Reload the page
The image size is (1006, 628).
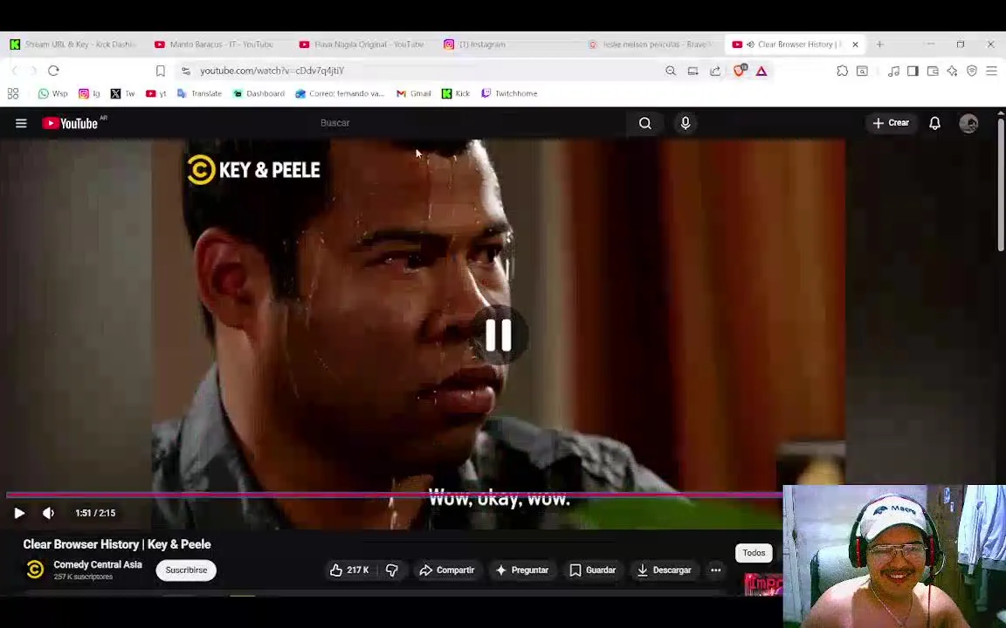(x=54, y=71)
